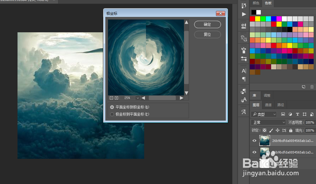This screenshot has width=316, height=184.
Task: Select 极坐标到平面坐标 radio option
Action: pos(112,114)
